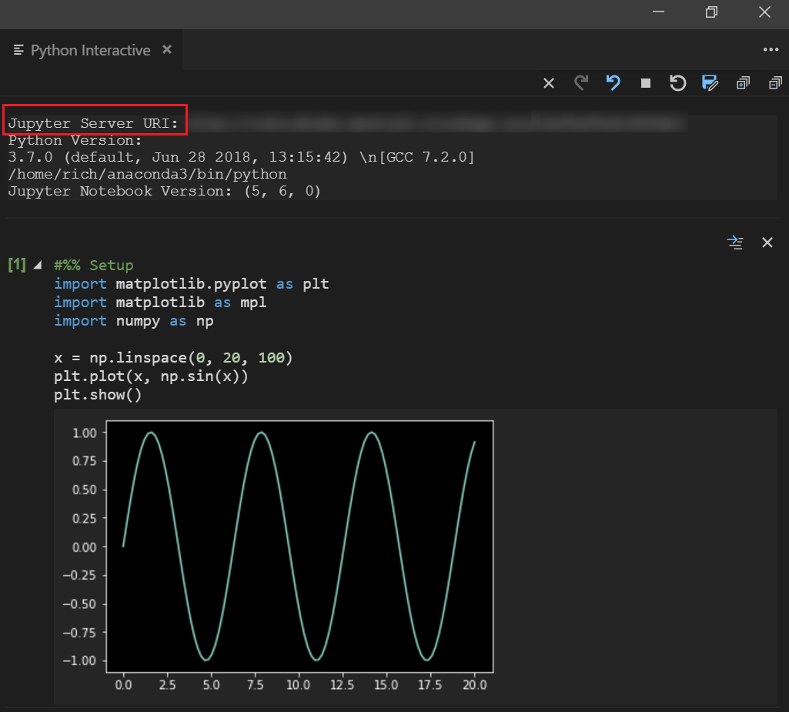Restart the Jupyter kernel

coord(677,82)
